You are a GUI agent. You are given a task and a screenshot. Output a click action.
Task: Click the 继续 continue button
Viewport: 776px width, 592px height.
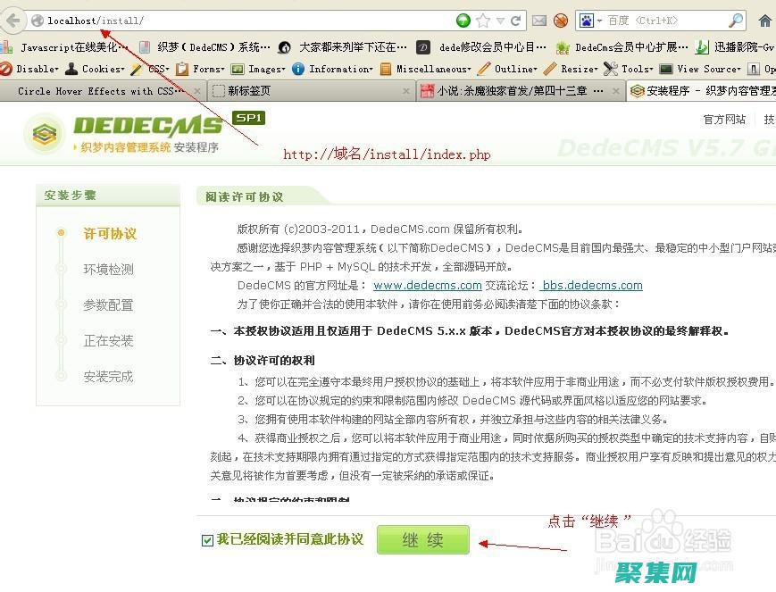[422, 539]
